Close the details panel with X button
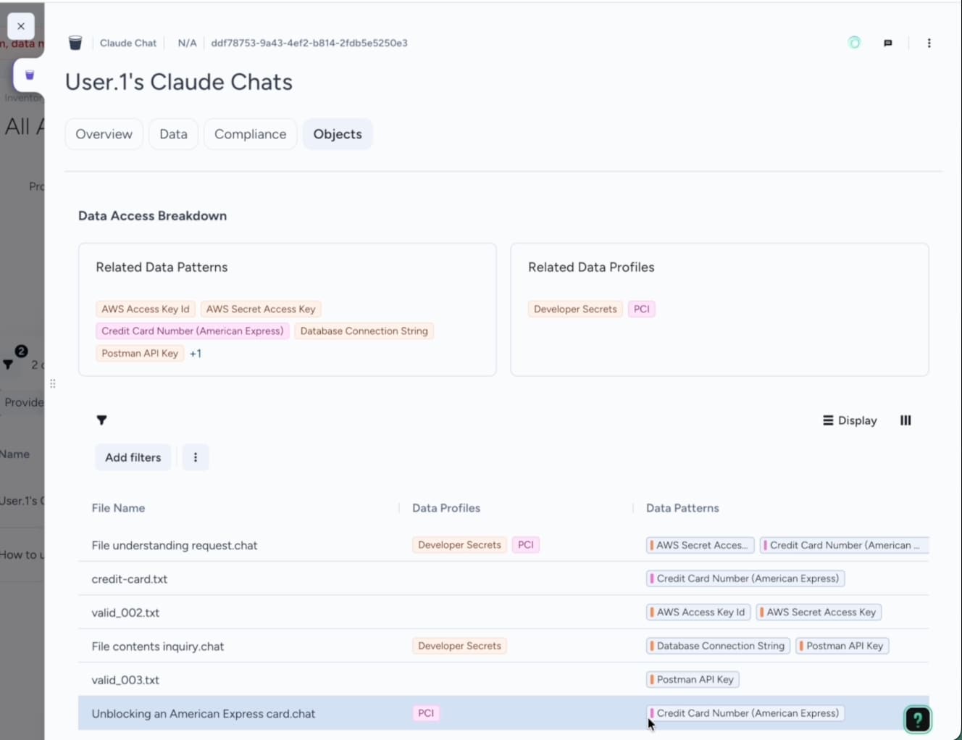Viewport: 962px width, 740px height. tap(21, 26)
